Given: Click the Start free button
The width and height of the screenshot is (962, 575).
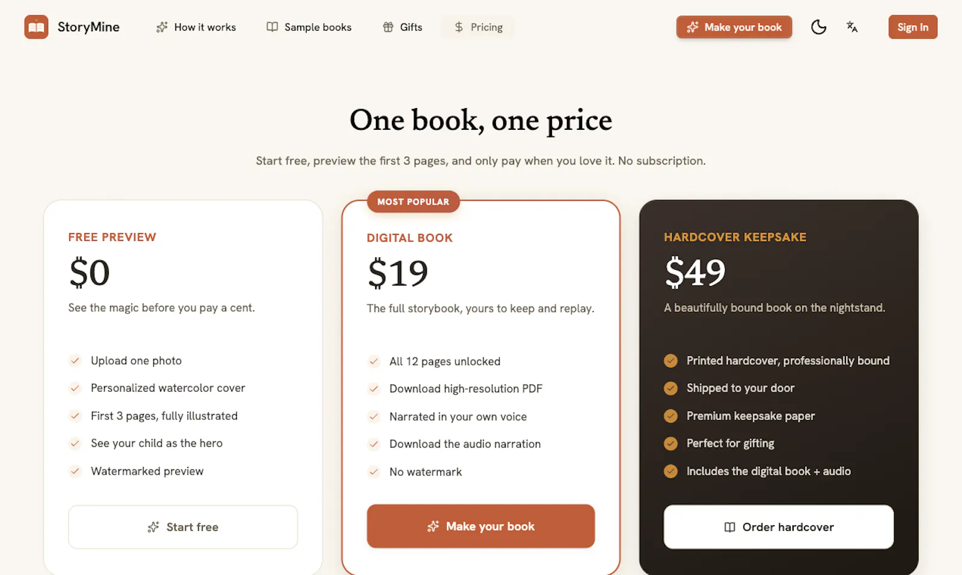Looking at the screenshot, I should [x=183, y=527].
